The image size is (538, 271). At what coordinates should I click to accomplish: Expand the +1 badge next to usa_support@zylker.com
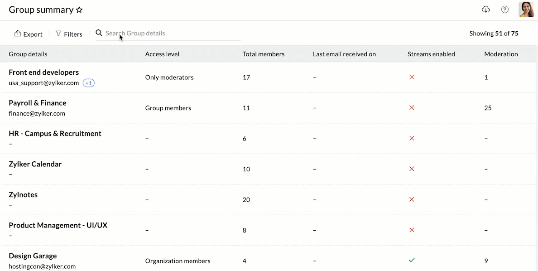click(88, 83)
